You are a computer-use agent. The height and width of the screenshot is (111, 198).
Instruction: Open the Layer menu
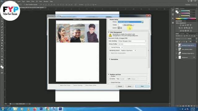point(19,1)
